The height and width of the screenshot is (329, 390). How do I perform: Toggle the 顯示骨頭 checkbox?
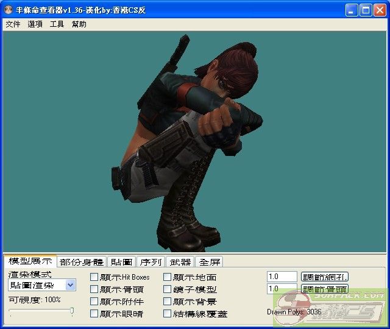tap(94, 289)
